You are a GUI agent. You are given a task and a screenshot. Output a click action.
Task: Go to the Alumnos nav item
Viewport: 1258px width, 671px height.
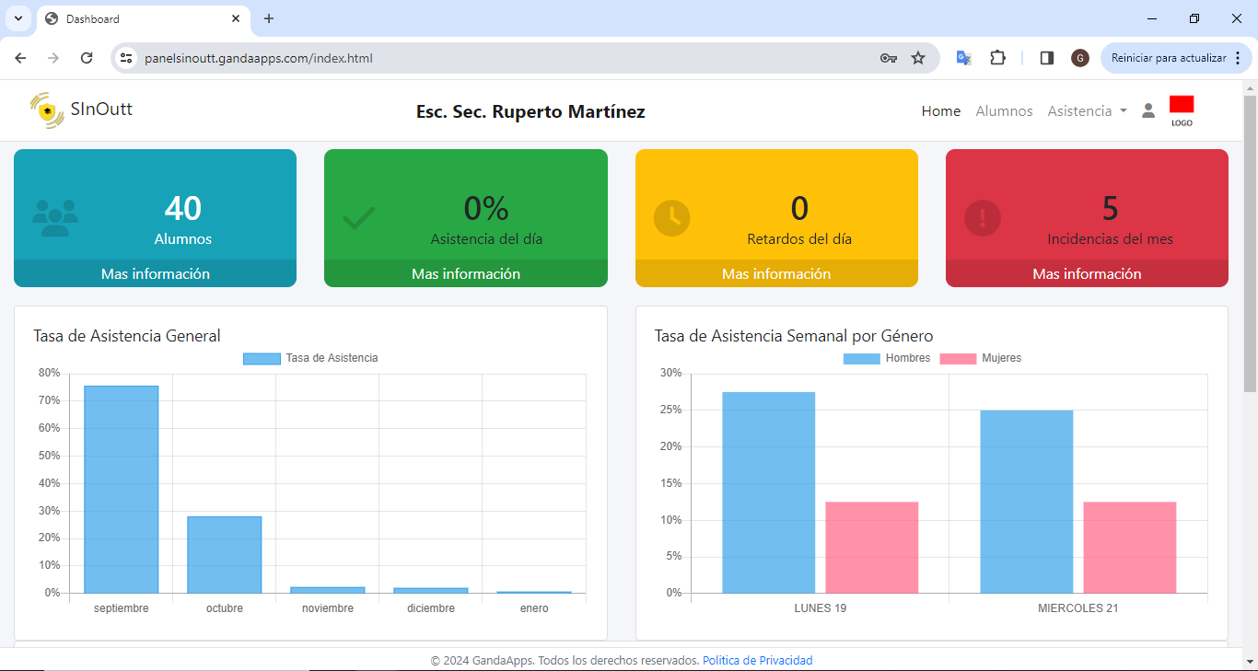tap(1004, 111)
